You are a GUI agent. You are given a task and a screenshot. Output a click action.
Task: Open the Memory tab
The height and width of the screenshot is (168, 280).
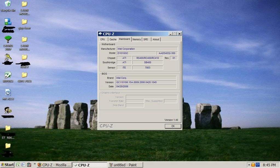(x=137, y=39)
